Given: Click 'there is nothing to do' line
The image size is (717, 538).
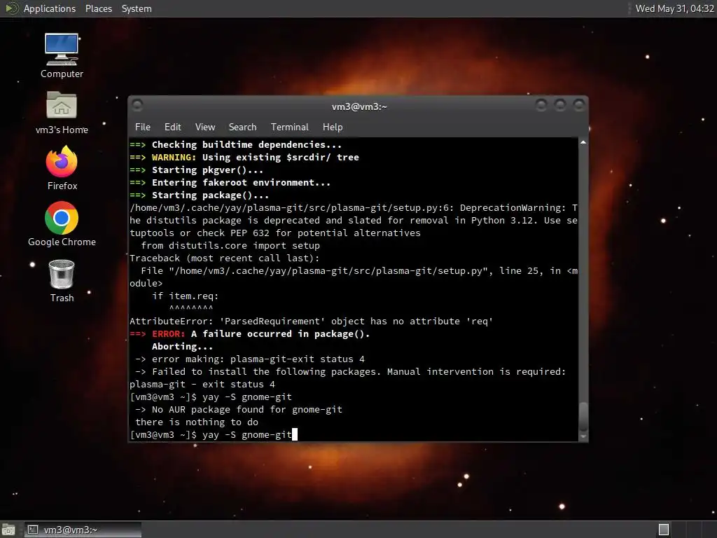Looking at the screenshot, I should point(197,422).
